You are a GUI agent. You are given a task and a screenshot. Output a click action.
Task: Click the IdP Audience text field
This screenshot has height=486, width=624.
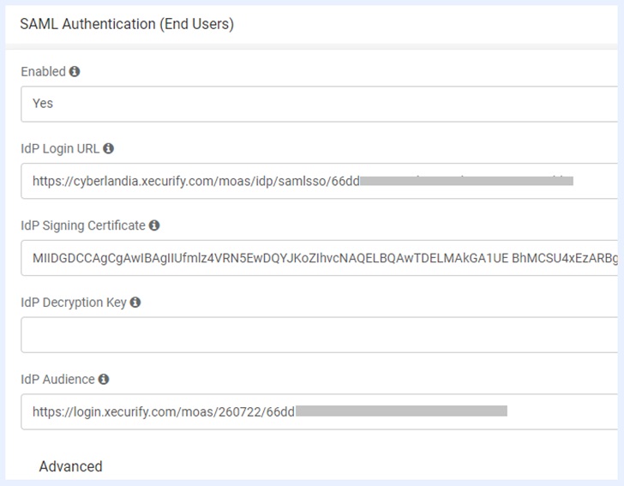pyautogui.click(x=319, y=411)
